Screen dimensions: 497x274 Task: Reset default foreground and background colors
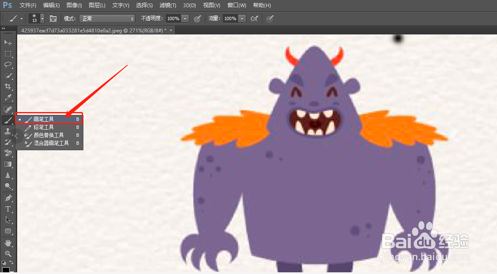coord(3,263)
